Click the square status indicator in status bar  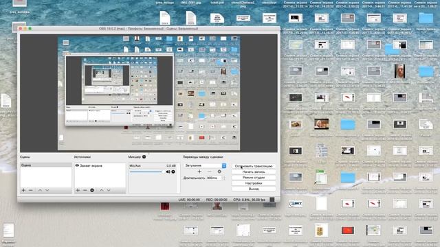(272, 200)
